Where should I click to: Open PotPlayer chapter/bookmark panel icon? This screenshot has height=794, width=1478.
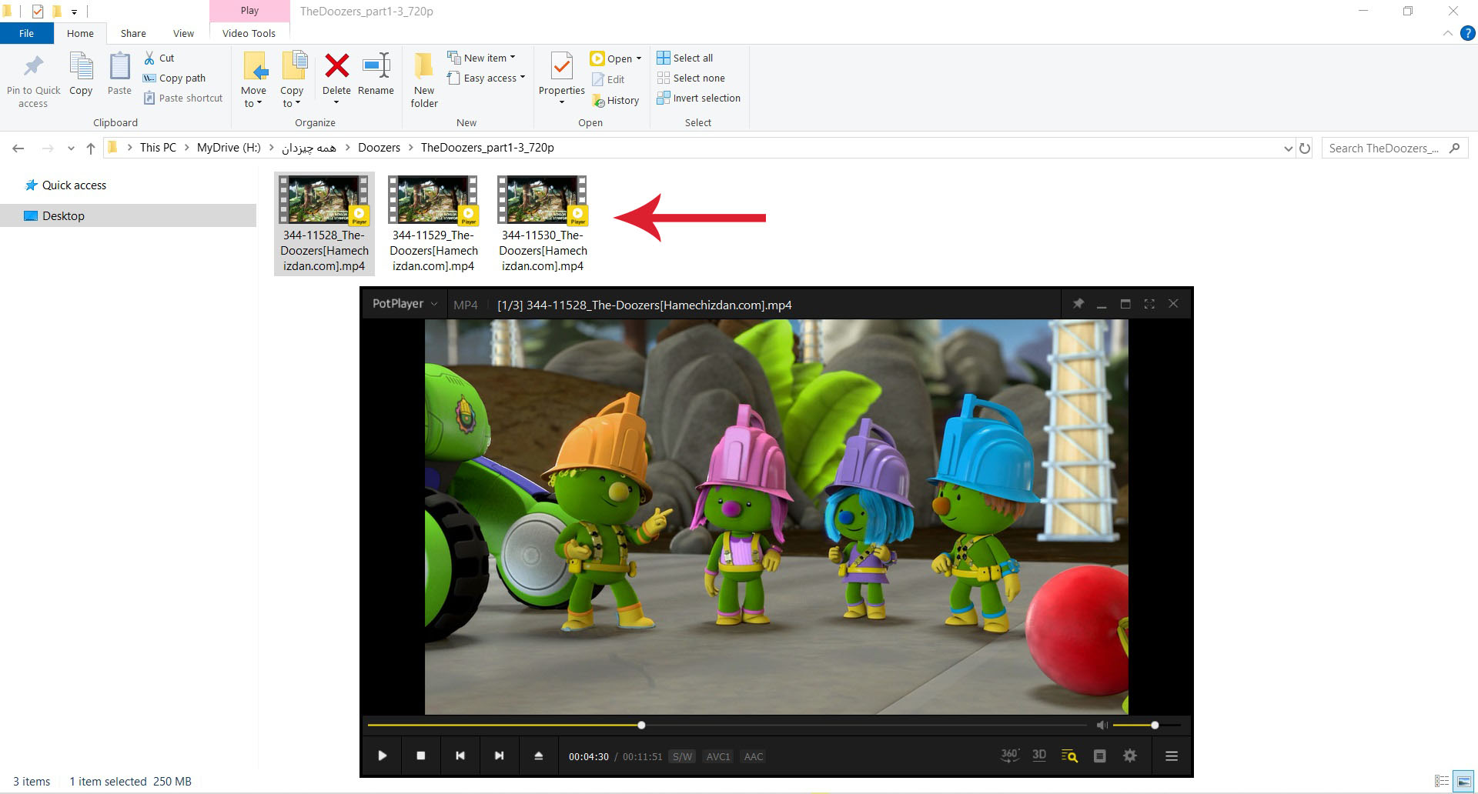coord(1100,756)
